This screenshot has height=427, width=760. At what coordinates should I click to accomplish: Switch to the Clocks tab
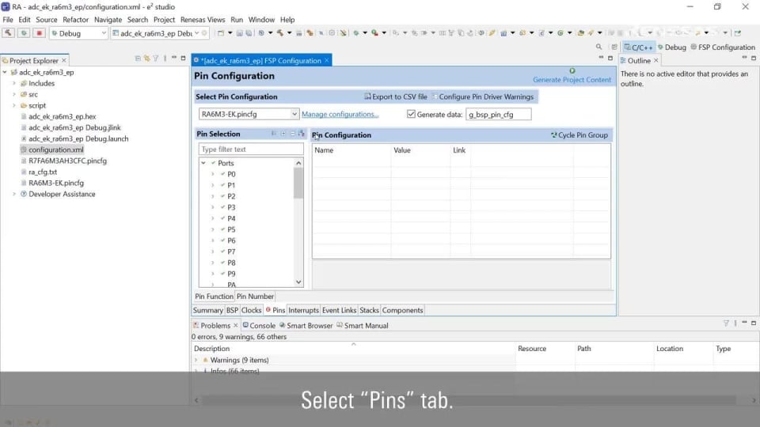[x=251, y=311]
